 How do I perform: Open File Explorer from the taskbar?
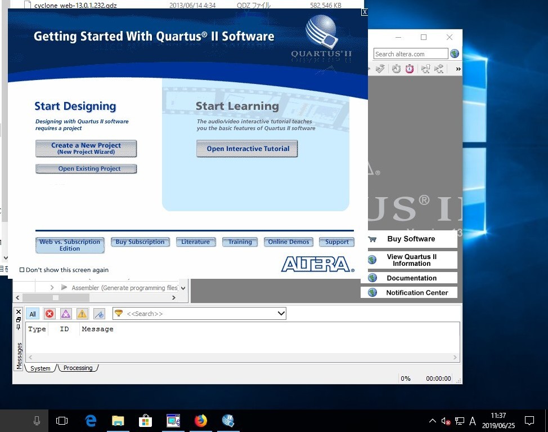(118, 421)
